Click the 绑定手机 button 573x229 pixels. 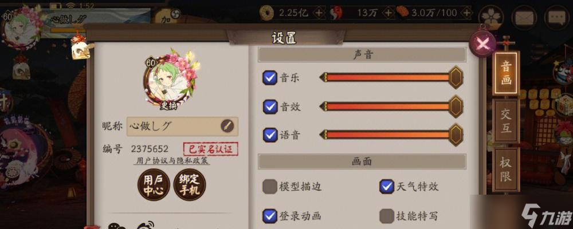coord(190,185)
